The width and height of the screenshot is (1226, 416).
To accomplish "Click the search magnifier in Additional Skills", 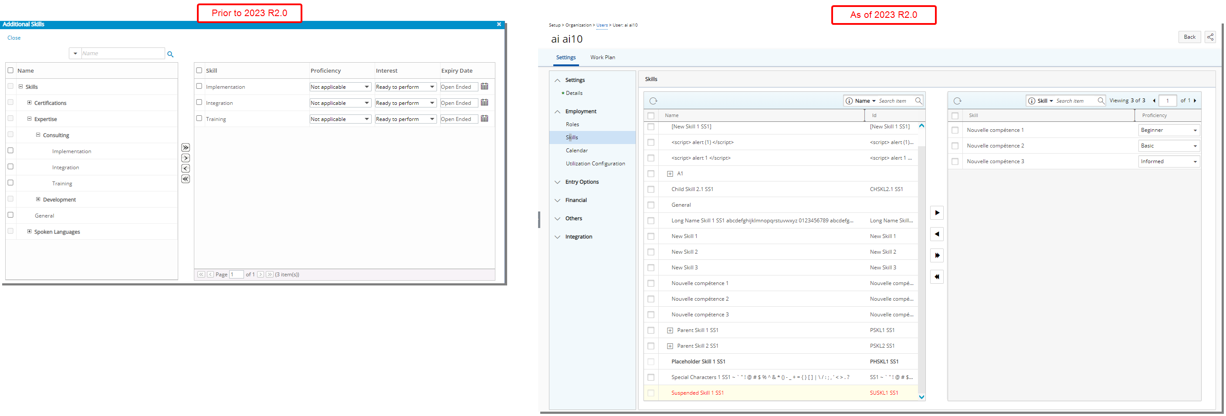I will point(170,54).
